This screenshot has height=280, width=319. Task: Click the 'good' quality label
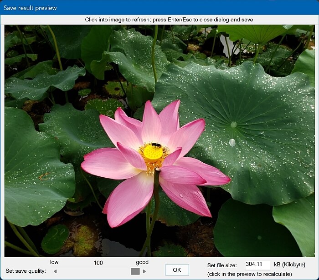click(x=142, y=262)
